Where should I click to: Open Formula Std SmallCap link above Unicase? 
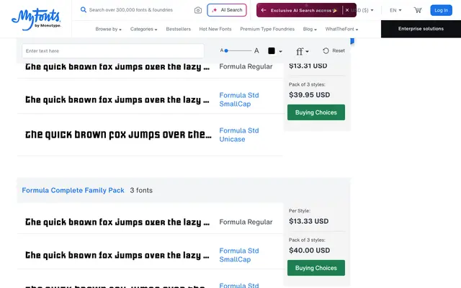coord(239,99)
